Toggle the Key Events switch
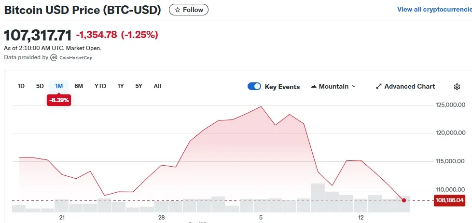 click(x=254, y=87)
